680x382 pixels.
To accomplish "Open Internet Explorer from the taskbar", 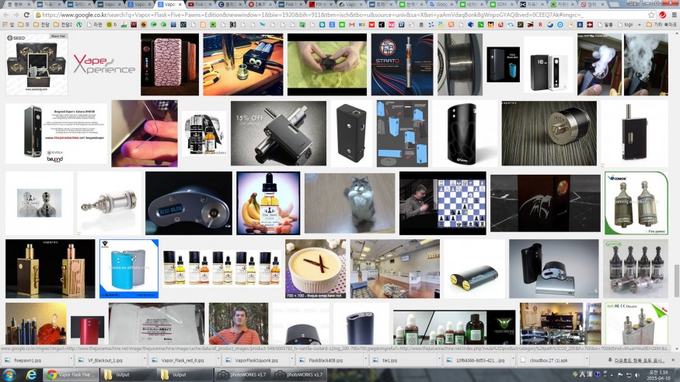I will point(31,374).
